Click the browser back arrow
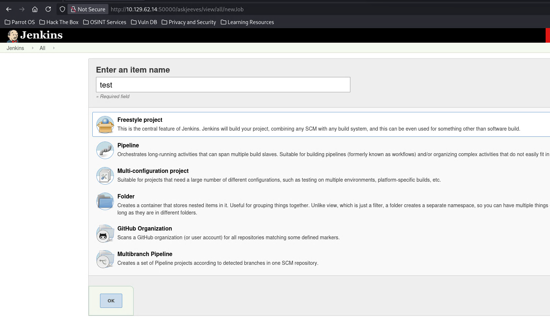Screen dimensions: 550x325 (9, 9)
